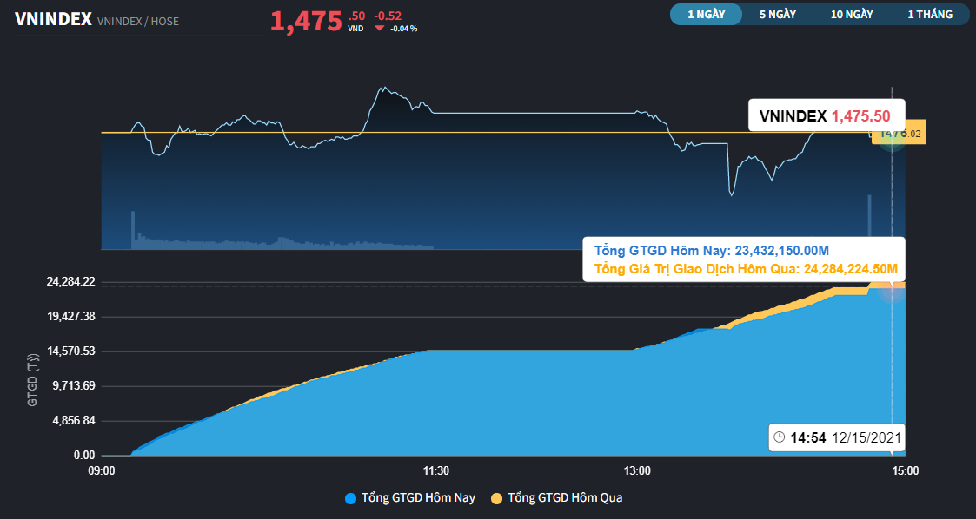
Task: Click the red down-arrow change indicator
Action: (379, 29)
